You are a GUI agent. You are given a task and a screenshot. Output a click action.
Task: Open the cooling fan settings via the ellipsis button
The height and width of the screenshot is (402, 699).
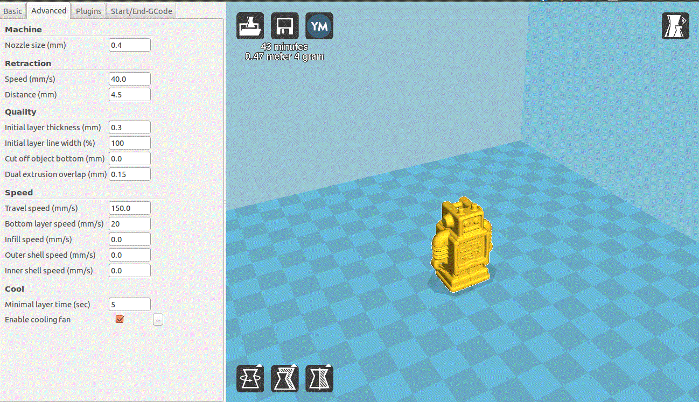(x=157, y=319)
